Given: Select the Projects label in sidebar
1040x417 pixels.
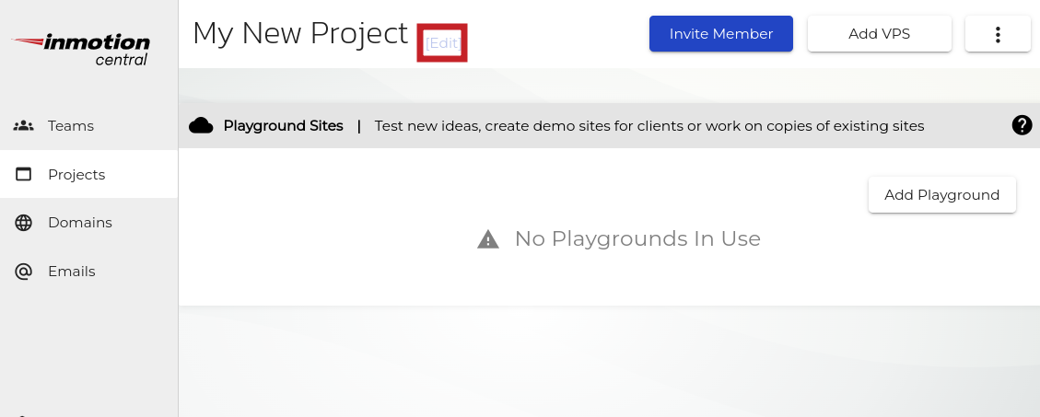Looking at the screenshot, I should [76, 174].
